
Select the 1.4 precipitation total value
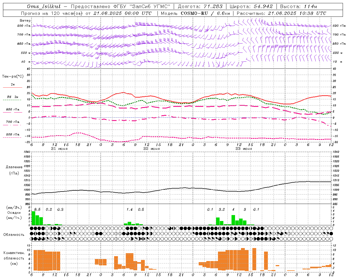[130, 209]
